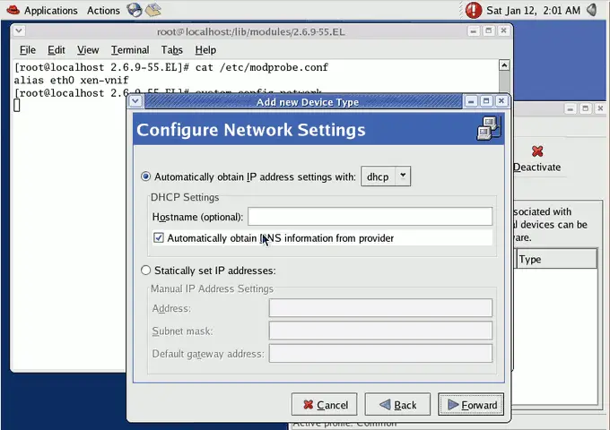Click the Forward button

(x=471, y=405)
